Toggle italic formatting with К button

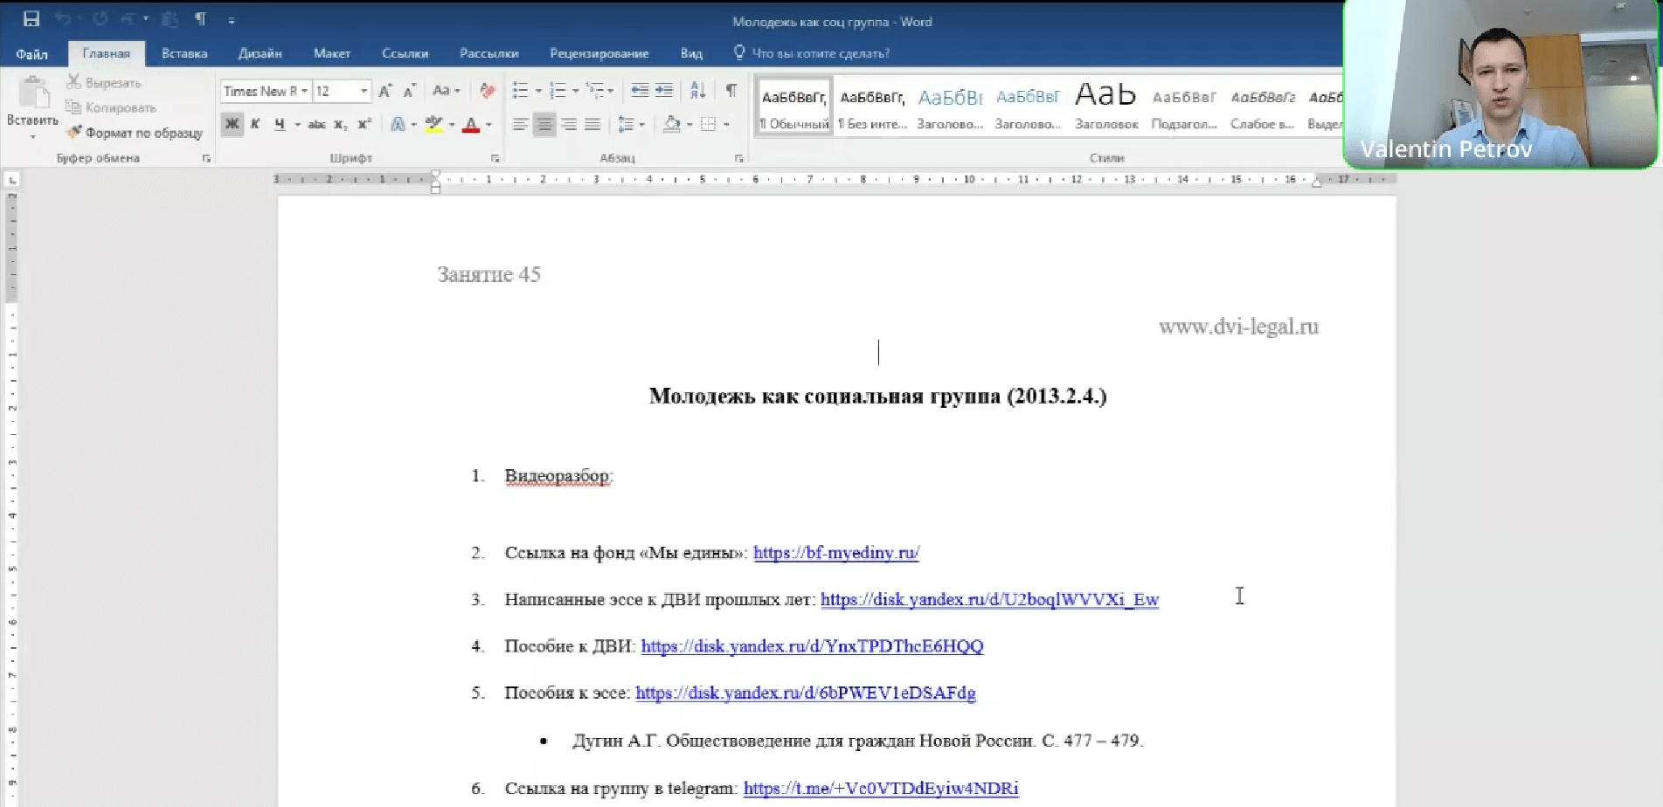254,125
